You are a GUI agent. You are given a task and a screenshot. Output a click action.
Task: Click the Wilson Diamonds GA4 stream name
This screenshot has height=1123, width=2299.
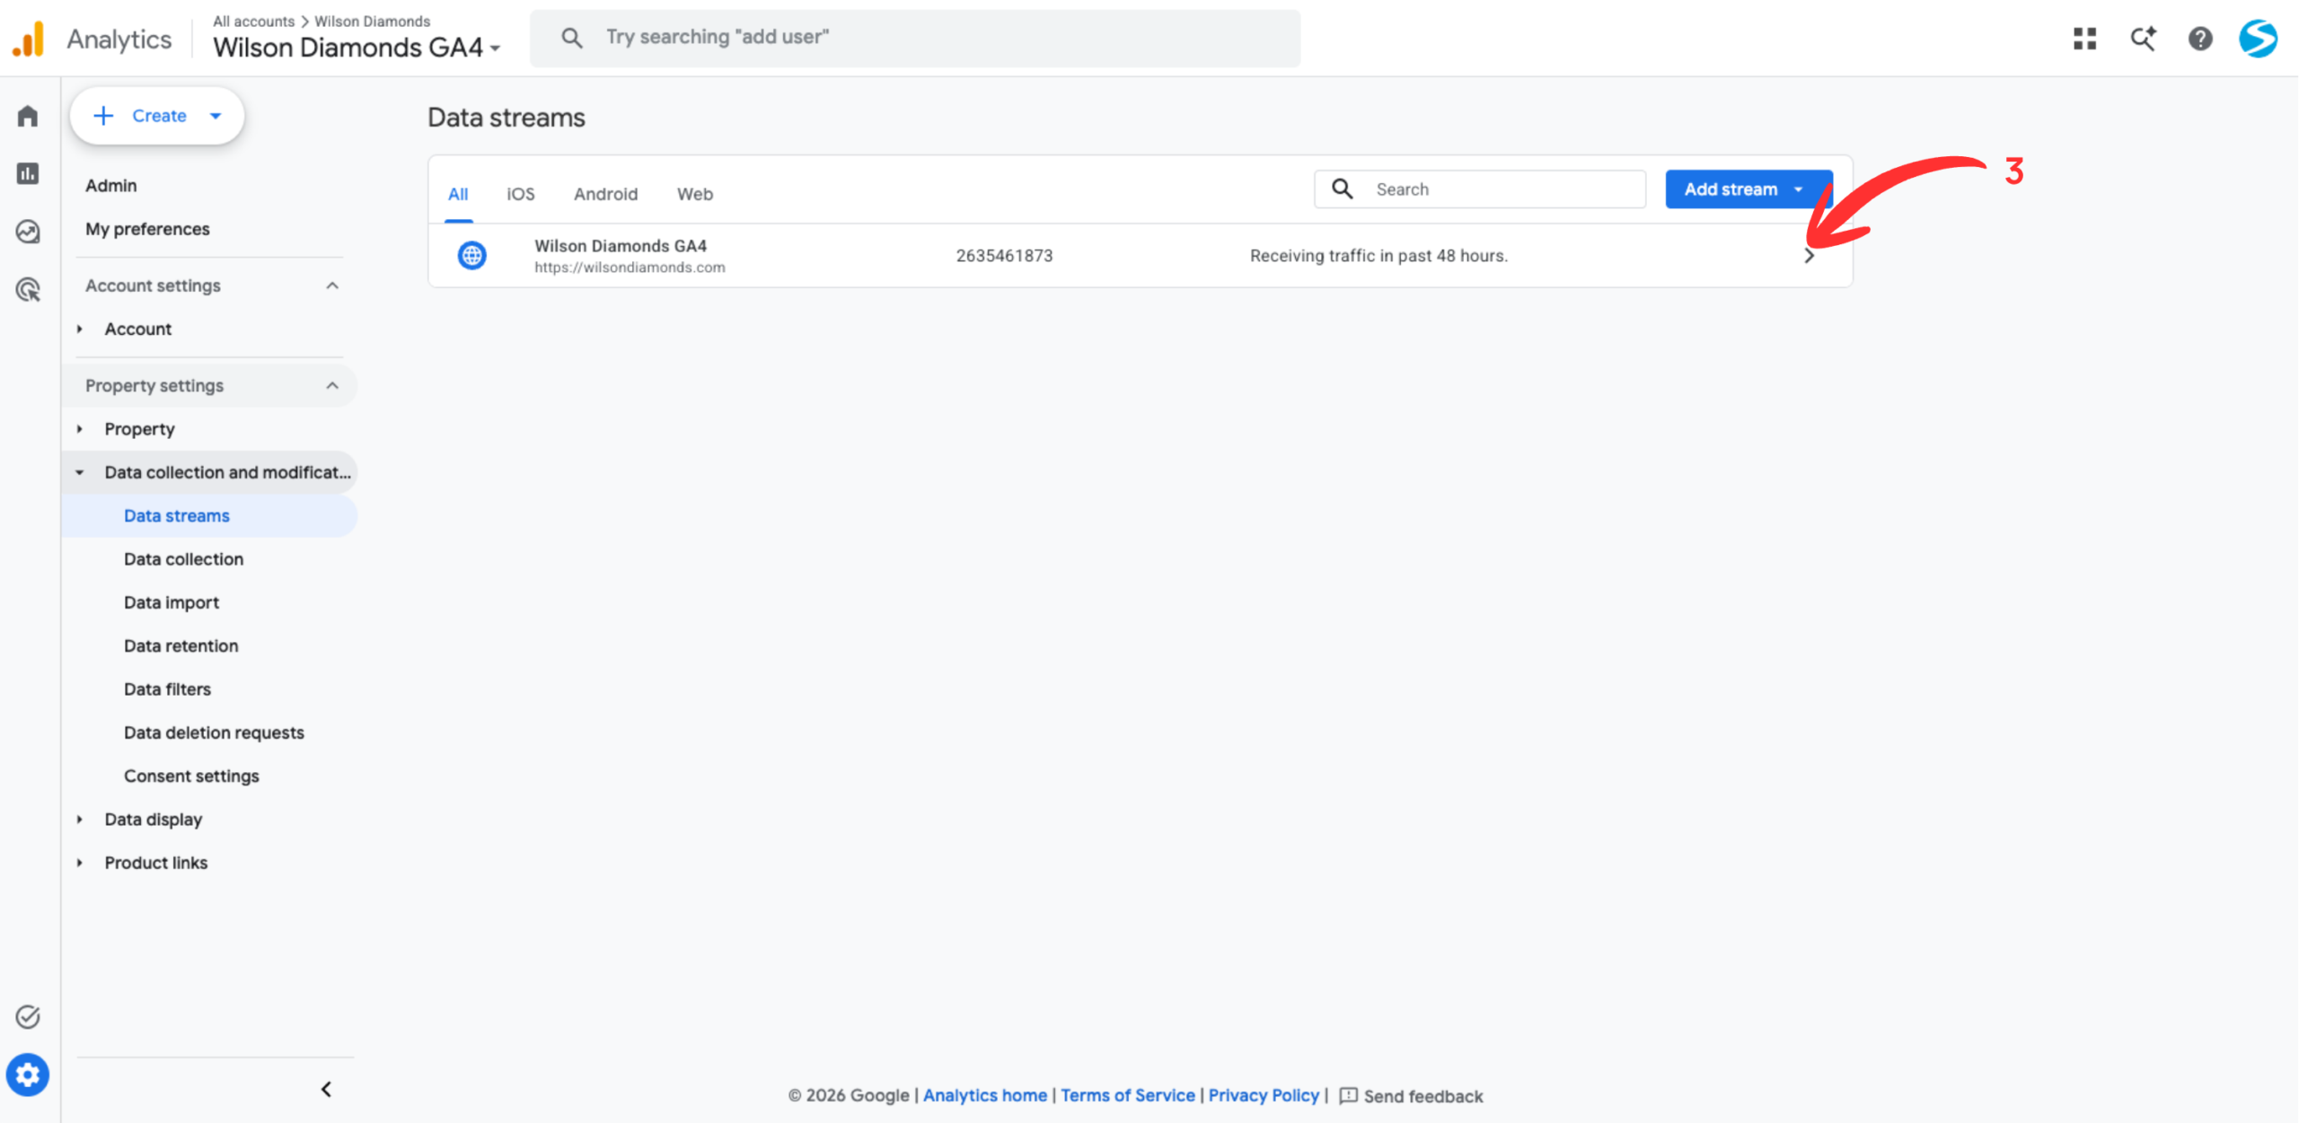621,245
